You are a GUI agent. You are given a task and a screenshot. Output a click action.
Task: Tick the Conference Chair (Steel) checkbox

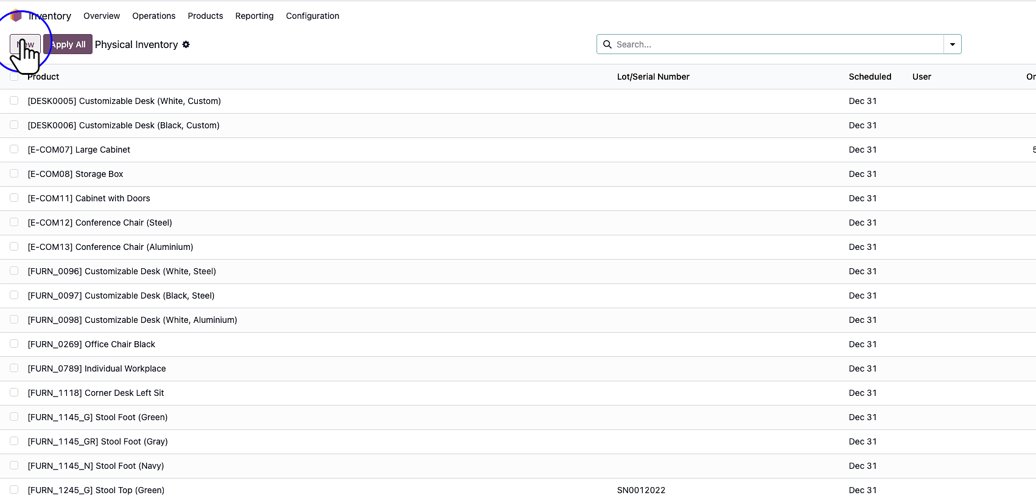pos(14,223)
